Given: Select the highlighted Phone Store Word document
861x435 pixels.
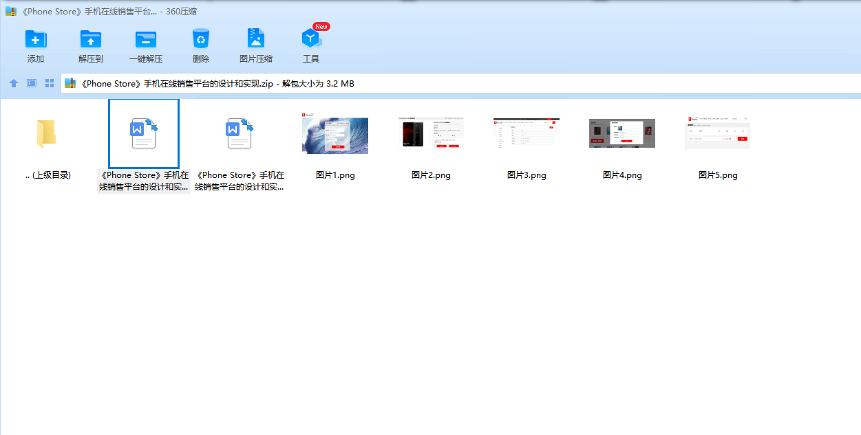Looking at the screenshot, I should (x=145, y=133).
